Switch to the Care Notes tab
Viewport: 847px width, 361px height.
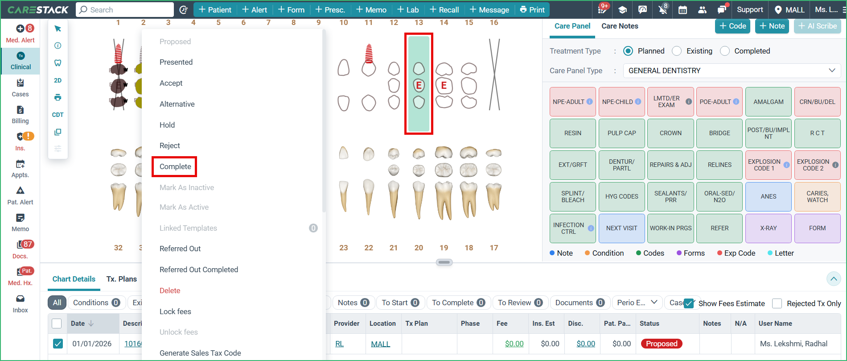620,26
